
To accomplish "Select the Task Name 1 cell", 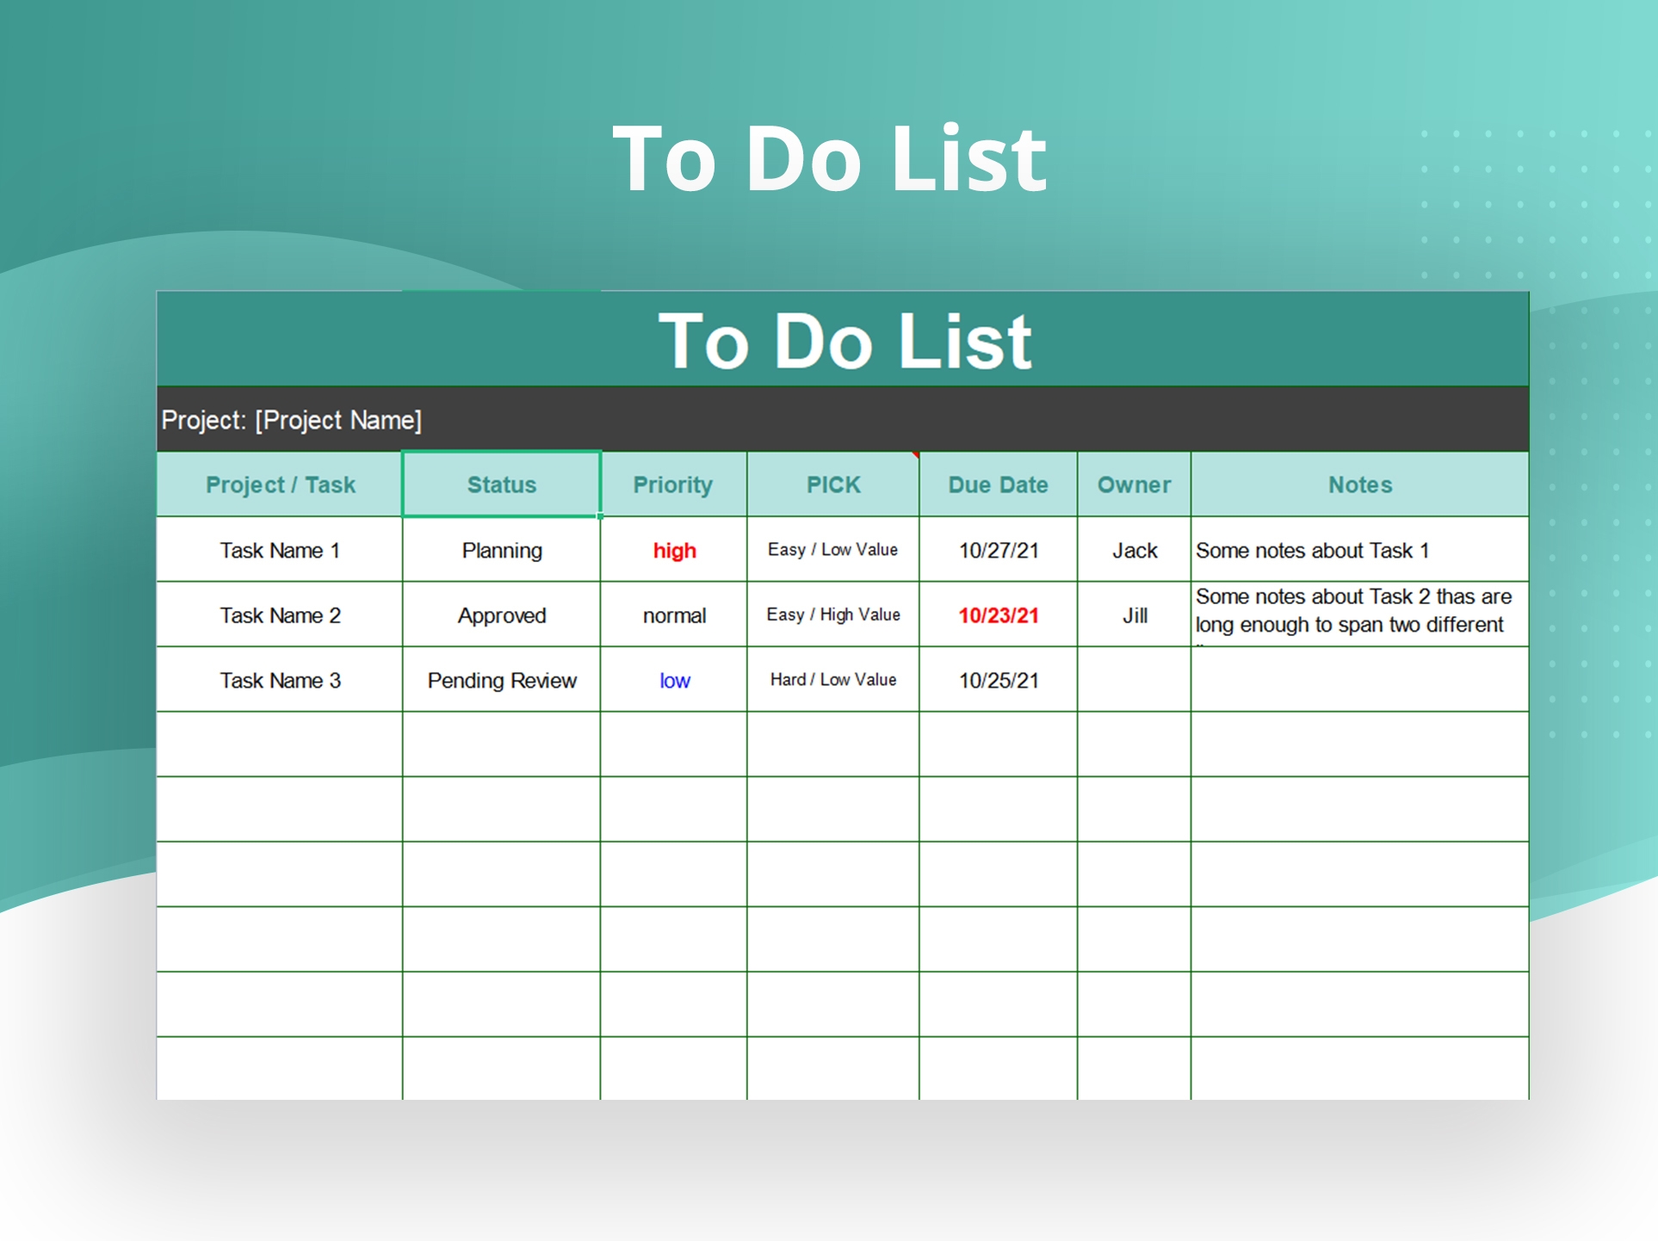I will (278, 550).
